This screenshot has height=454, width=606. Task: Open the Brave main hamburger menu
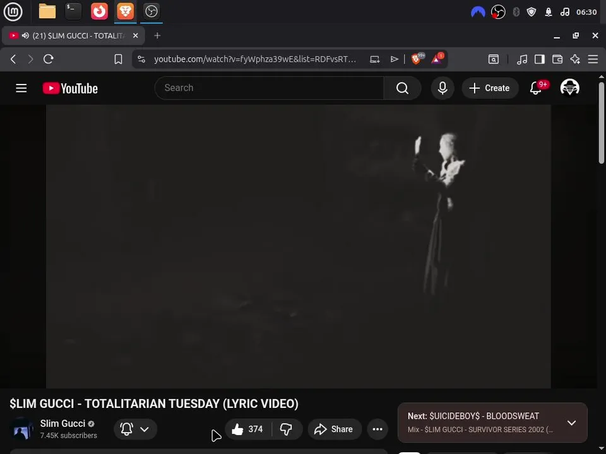(x=593, y=59)
